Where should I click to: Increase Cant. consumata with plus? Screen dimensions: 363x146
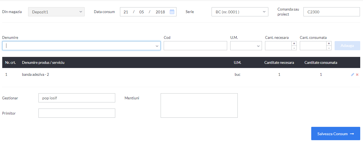coord(329,43)
